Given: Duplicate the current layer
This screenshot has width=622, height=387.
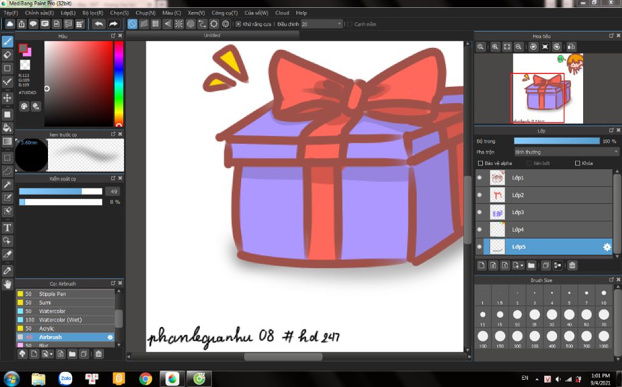Looking at the screenshot, I should 546,266.
